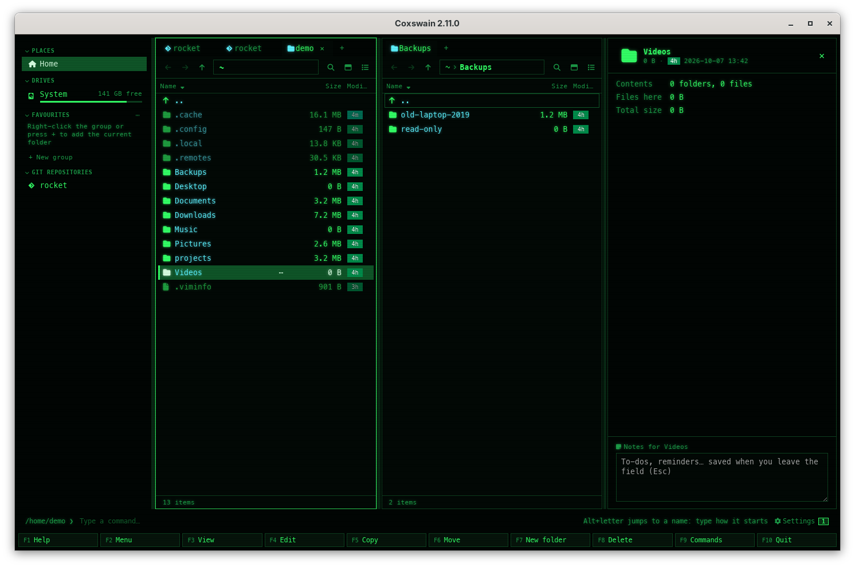Image resolution: width=855 pixels, height=567 pixels.
Task: Click the read-only folder icon
Action: 393,130
